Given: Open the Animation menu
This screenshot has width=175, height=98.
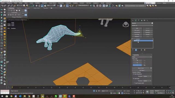Looking at the screenshot, I should tap(44, 3).
